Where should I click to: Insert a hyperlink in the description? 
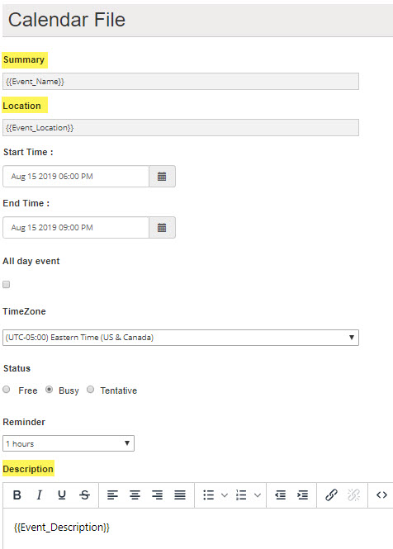pos(331,495)
